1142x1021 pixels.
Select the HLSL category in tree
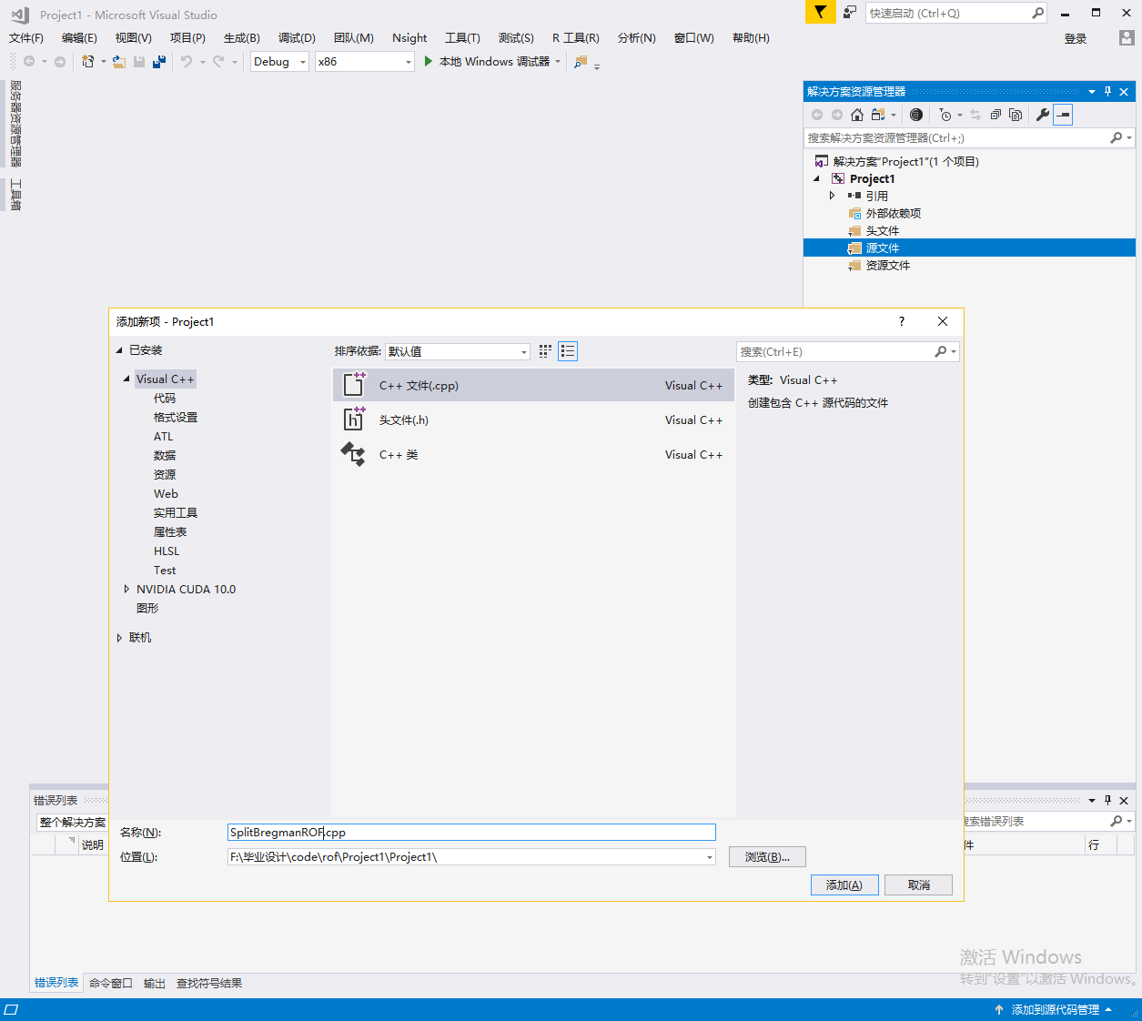[167, 551]
